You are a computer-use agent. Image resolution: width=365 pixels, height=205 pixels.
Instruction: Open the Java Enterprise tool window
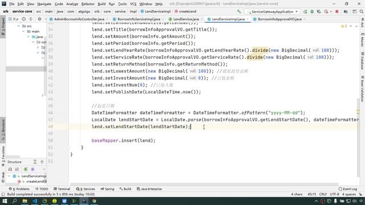coord(149,189)
